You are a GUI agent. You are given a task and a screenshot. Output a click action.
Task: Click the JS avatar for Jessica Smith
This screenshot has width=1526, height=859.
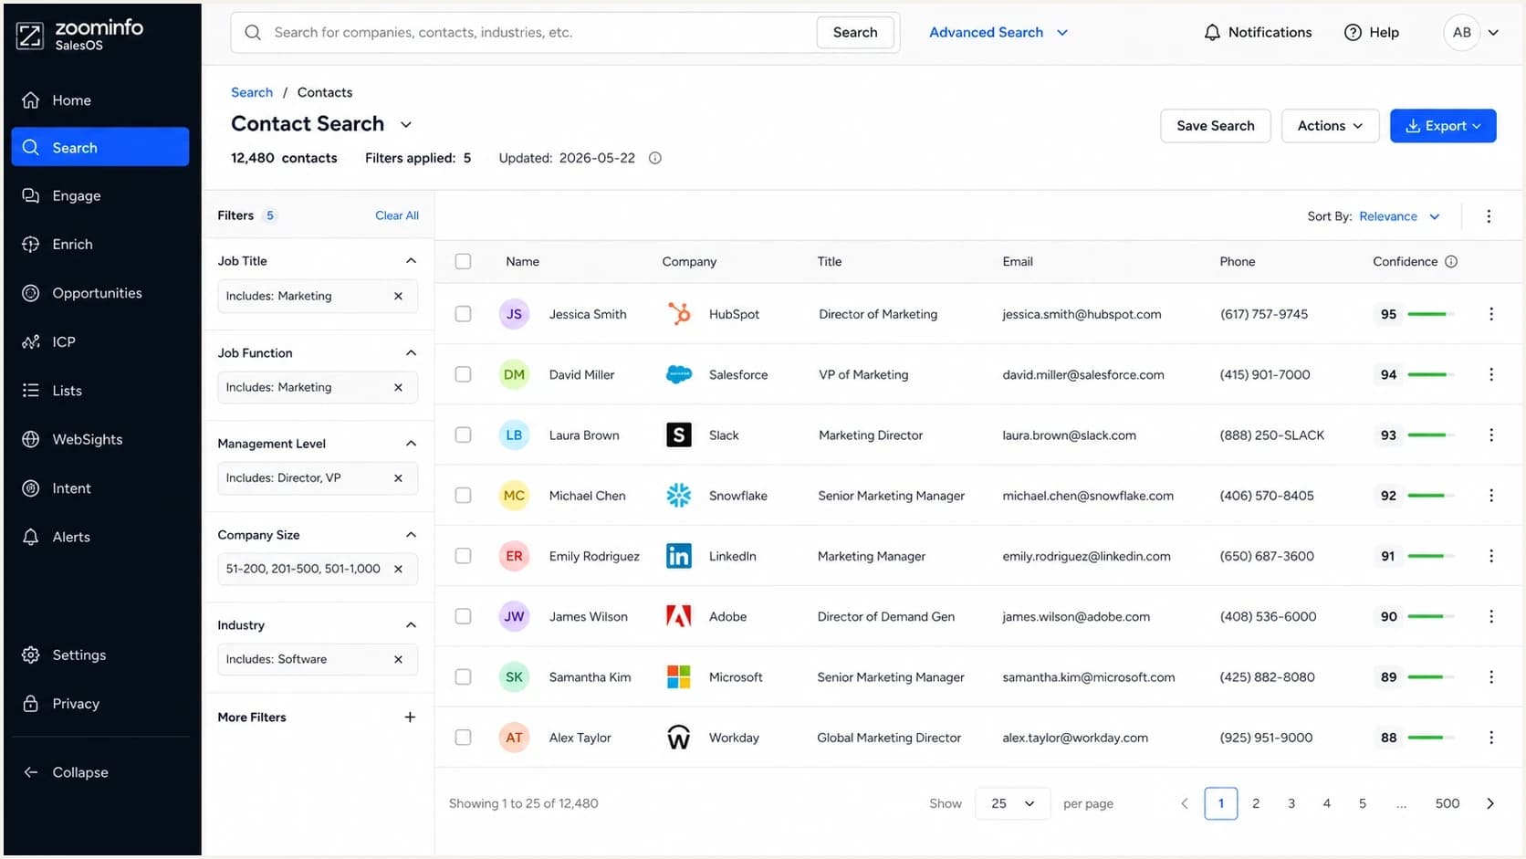[x=514, y=314]
